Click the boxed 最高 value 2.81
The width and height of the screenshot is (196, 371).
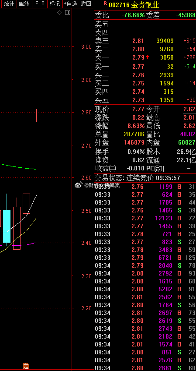point(189,117)
